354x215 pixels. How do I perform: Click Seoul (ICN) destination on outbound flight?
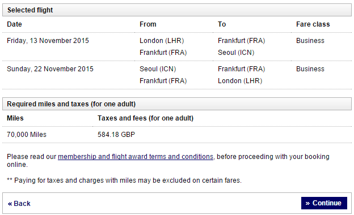(236, 53)
